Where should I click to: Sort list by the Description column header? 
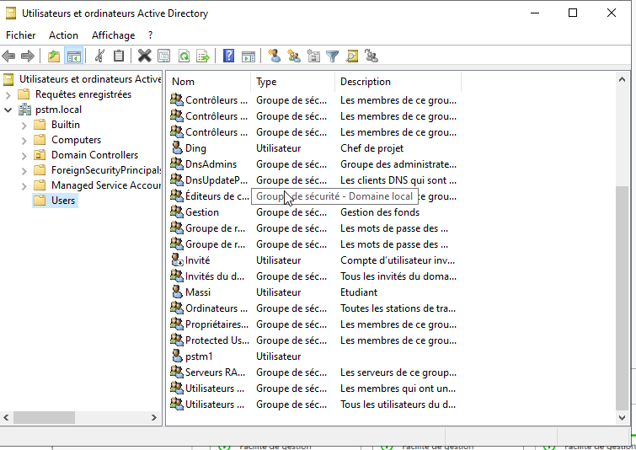click(x=396, y=82)
